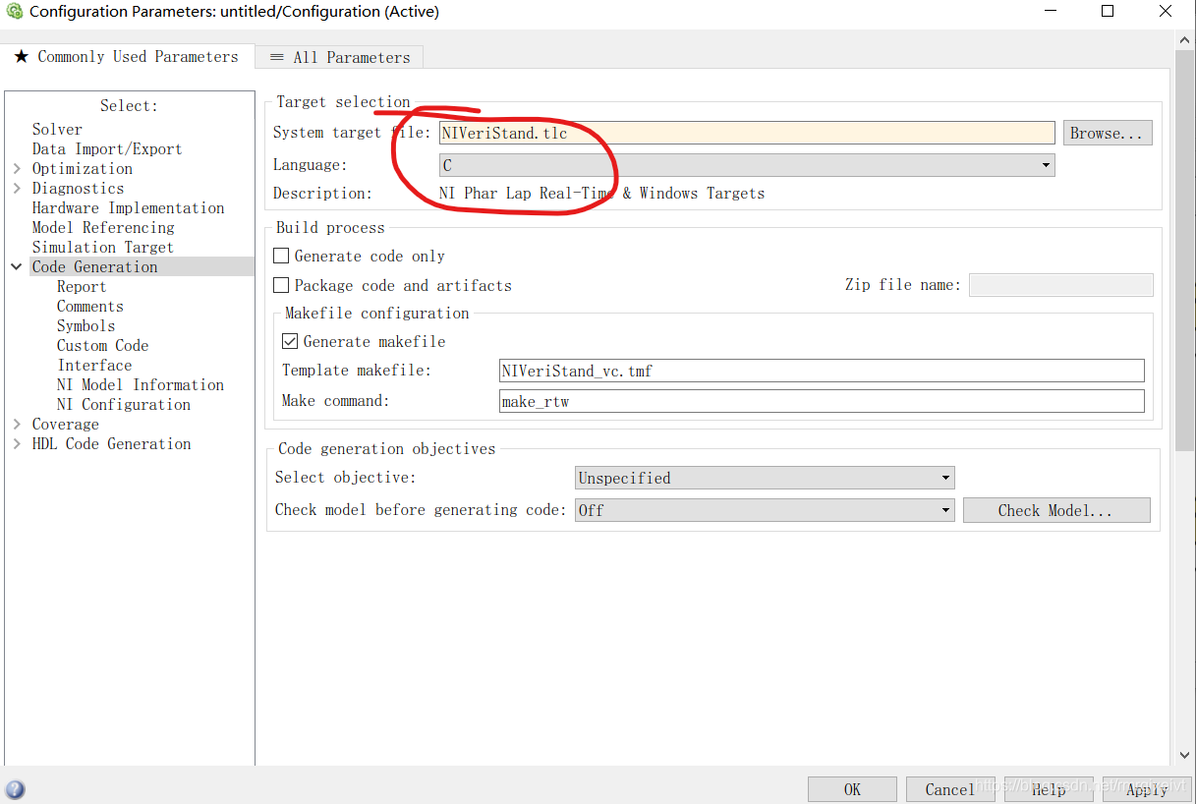Click the System target file field
This screenshot has height=804, width=1196.
(747, 133)
